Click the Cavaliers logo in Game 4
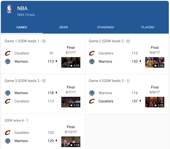The image size is (170, 149). tap(92, 101)
